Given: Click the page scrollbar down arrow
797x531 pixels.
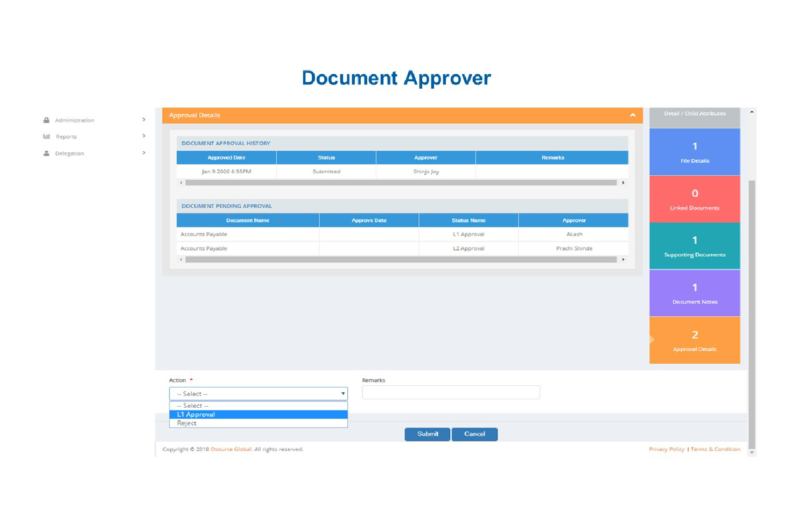Looking at the screenshot, I should [x=752, y=452].
